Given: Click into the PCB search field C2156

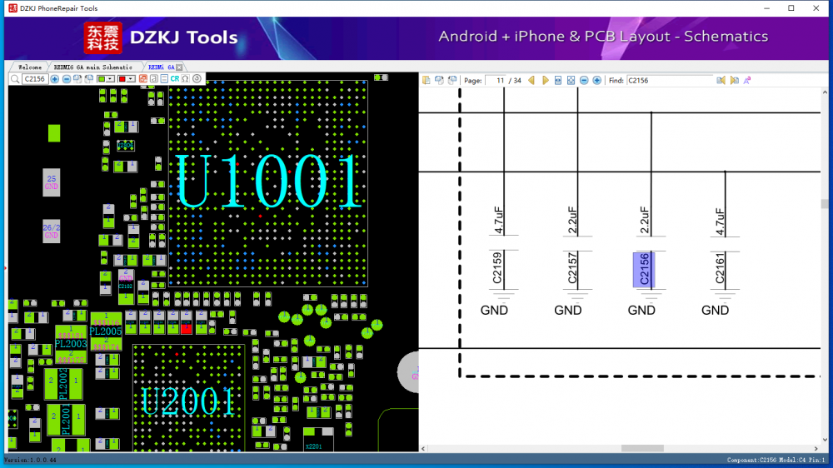Looking at the screenshot, I should pos(35,79).
